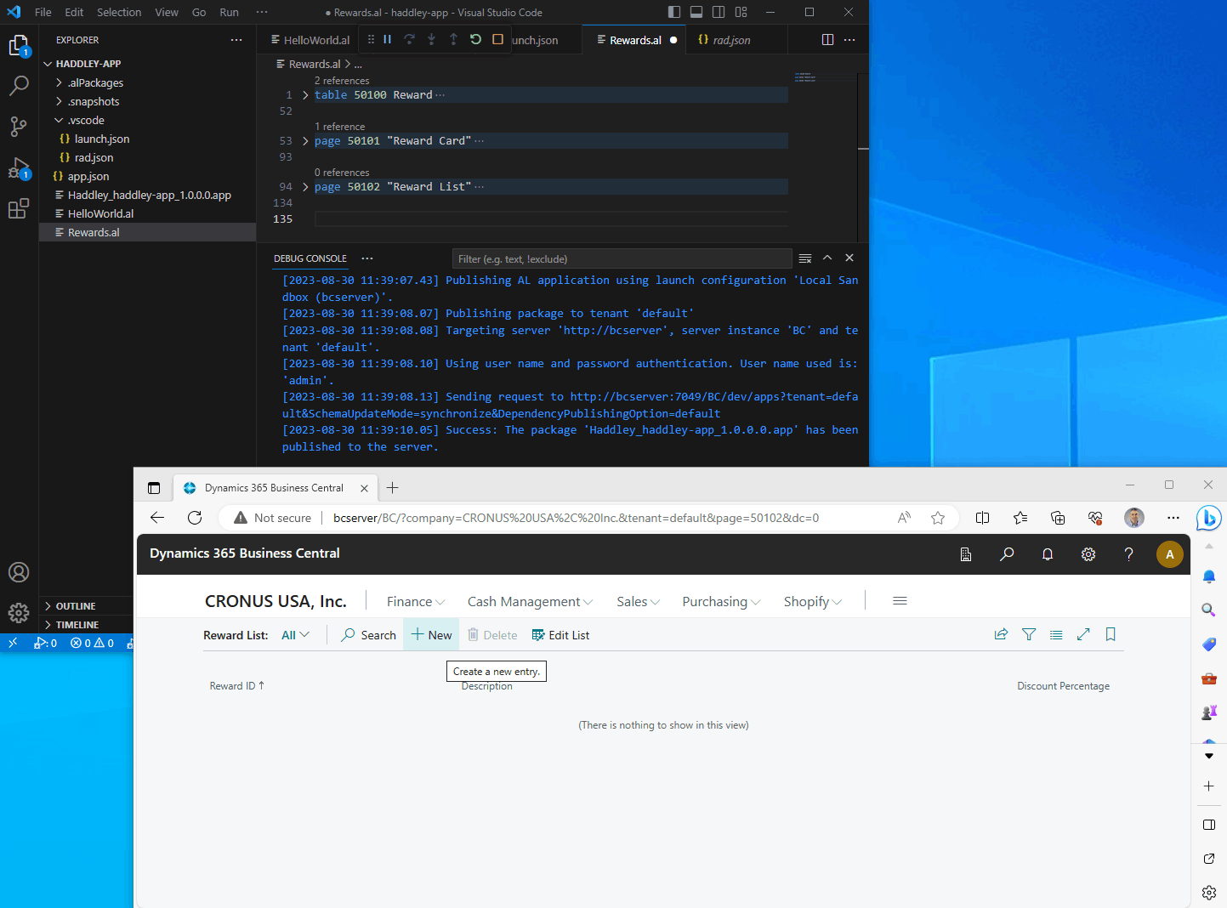Open the filter pane in Reward List
This screenshot has height=908, width=1227.
(1028, 634)
